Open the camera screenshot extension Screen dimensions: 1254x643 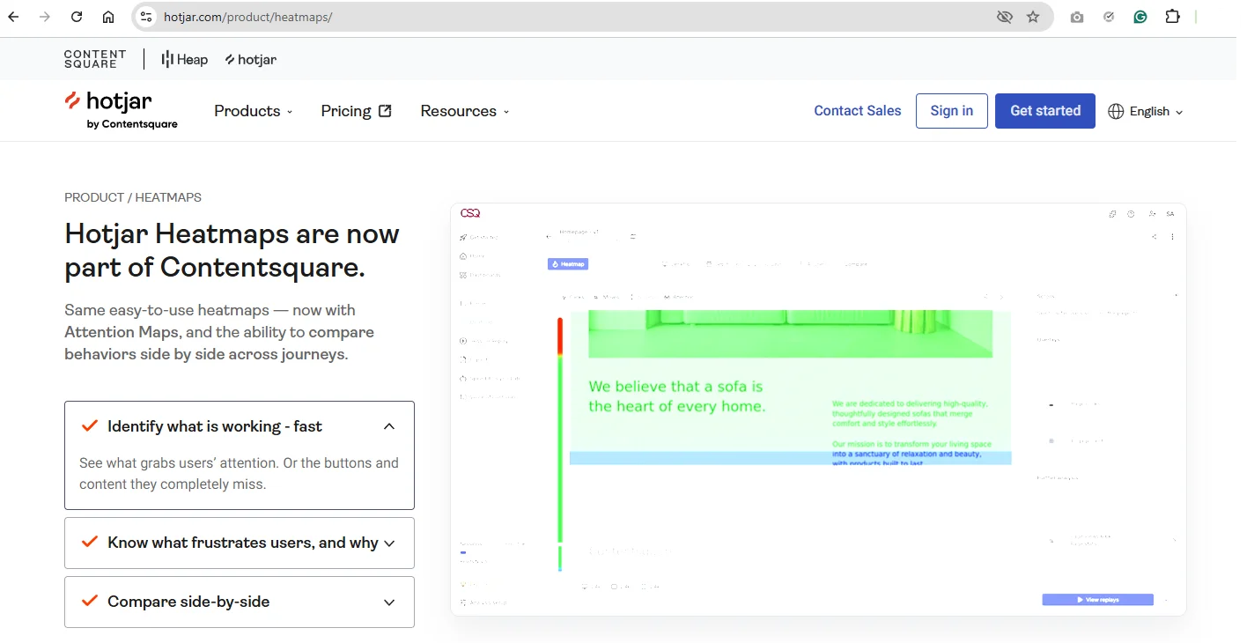(1077, 17)
